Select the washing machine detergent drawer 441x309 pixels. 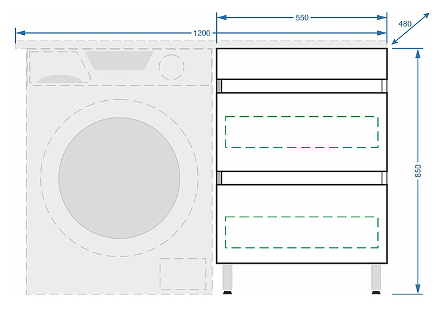58,68
